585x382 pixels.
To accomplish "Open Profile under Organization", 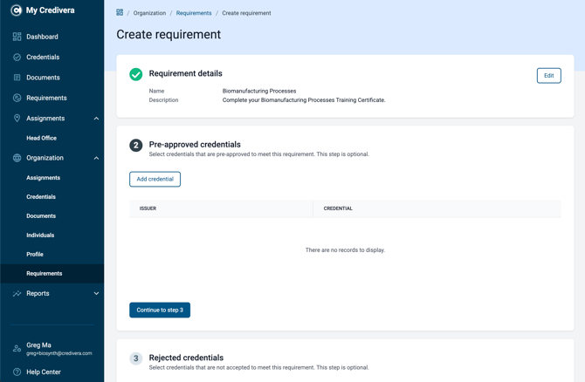I will (x=35, y=254).
